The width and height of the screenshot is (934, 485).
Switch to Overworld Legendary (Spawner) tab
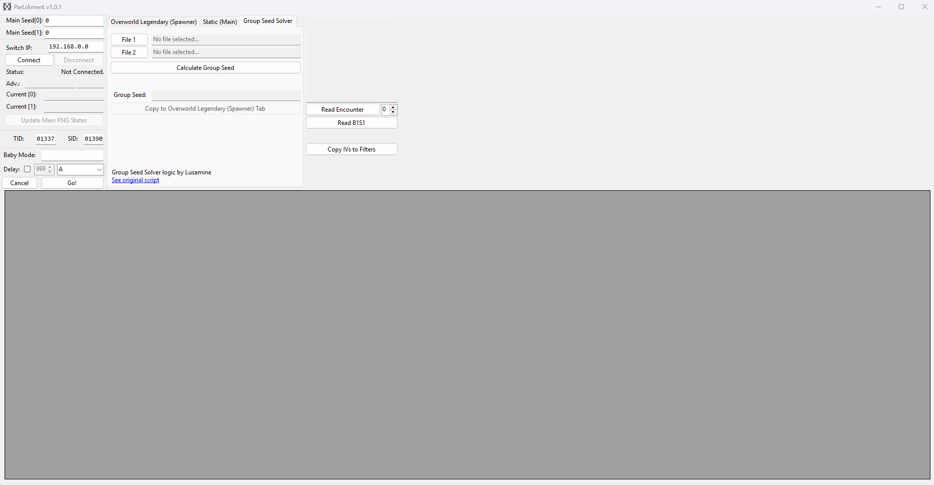(154, 22)
